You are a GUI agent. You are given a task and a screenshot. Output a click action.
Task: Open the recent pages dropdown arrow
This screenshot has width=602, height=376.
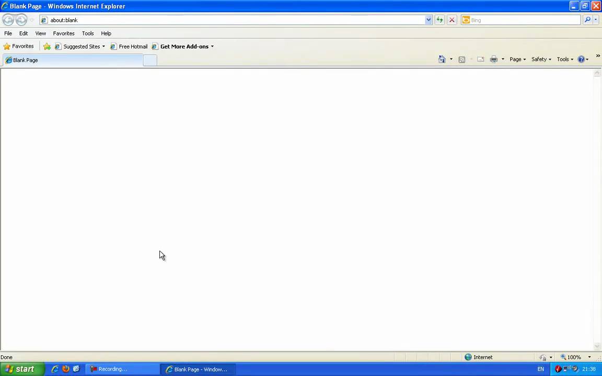[32, 20]
